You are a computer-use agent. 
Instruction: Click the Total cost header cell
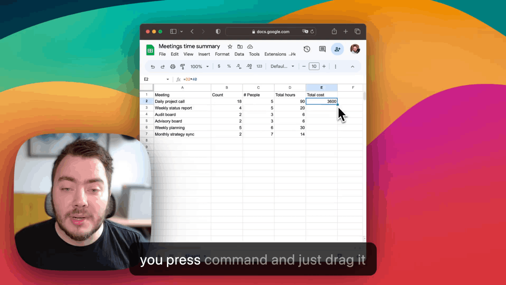[x=322, y=95]
